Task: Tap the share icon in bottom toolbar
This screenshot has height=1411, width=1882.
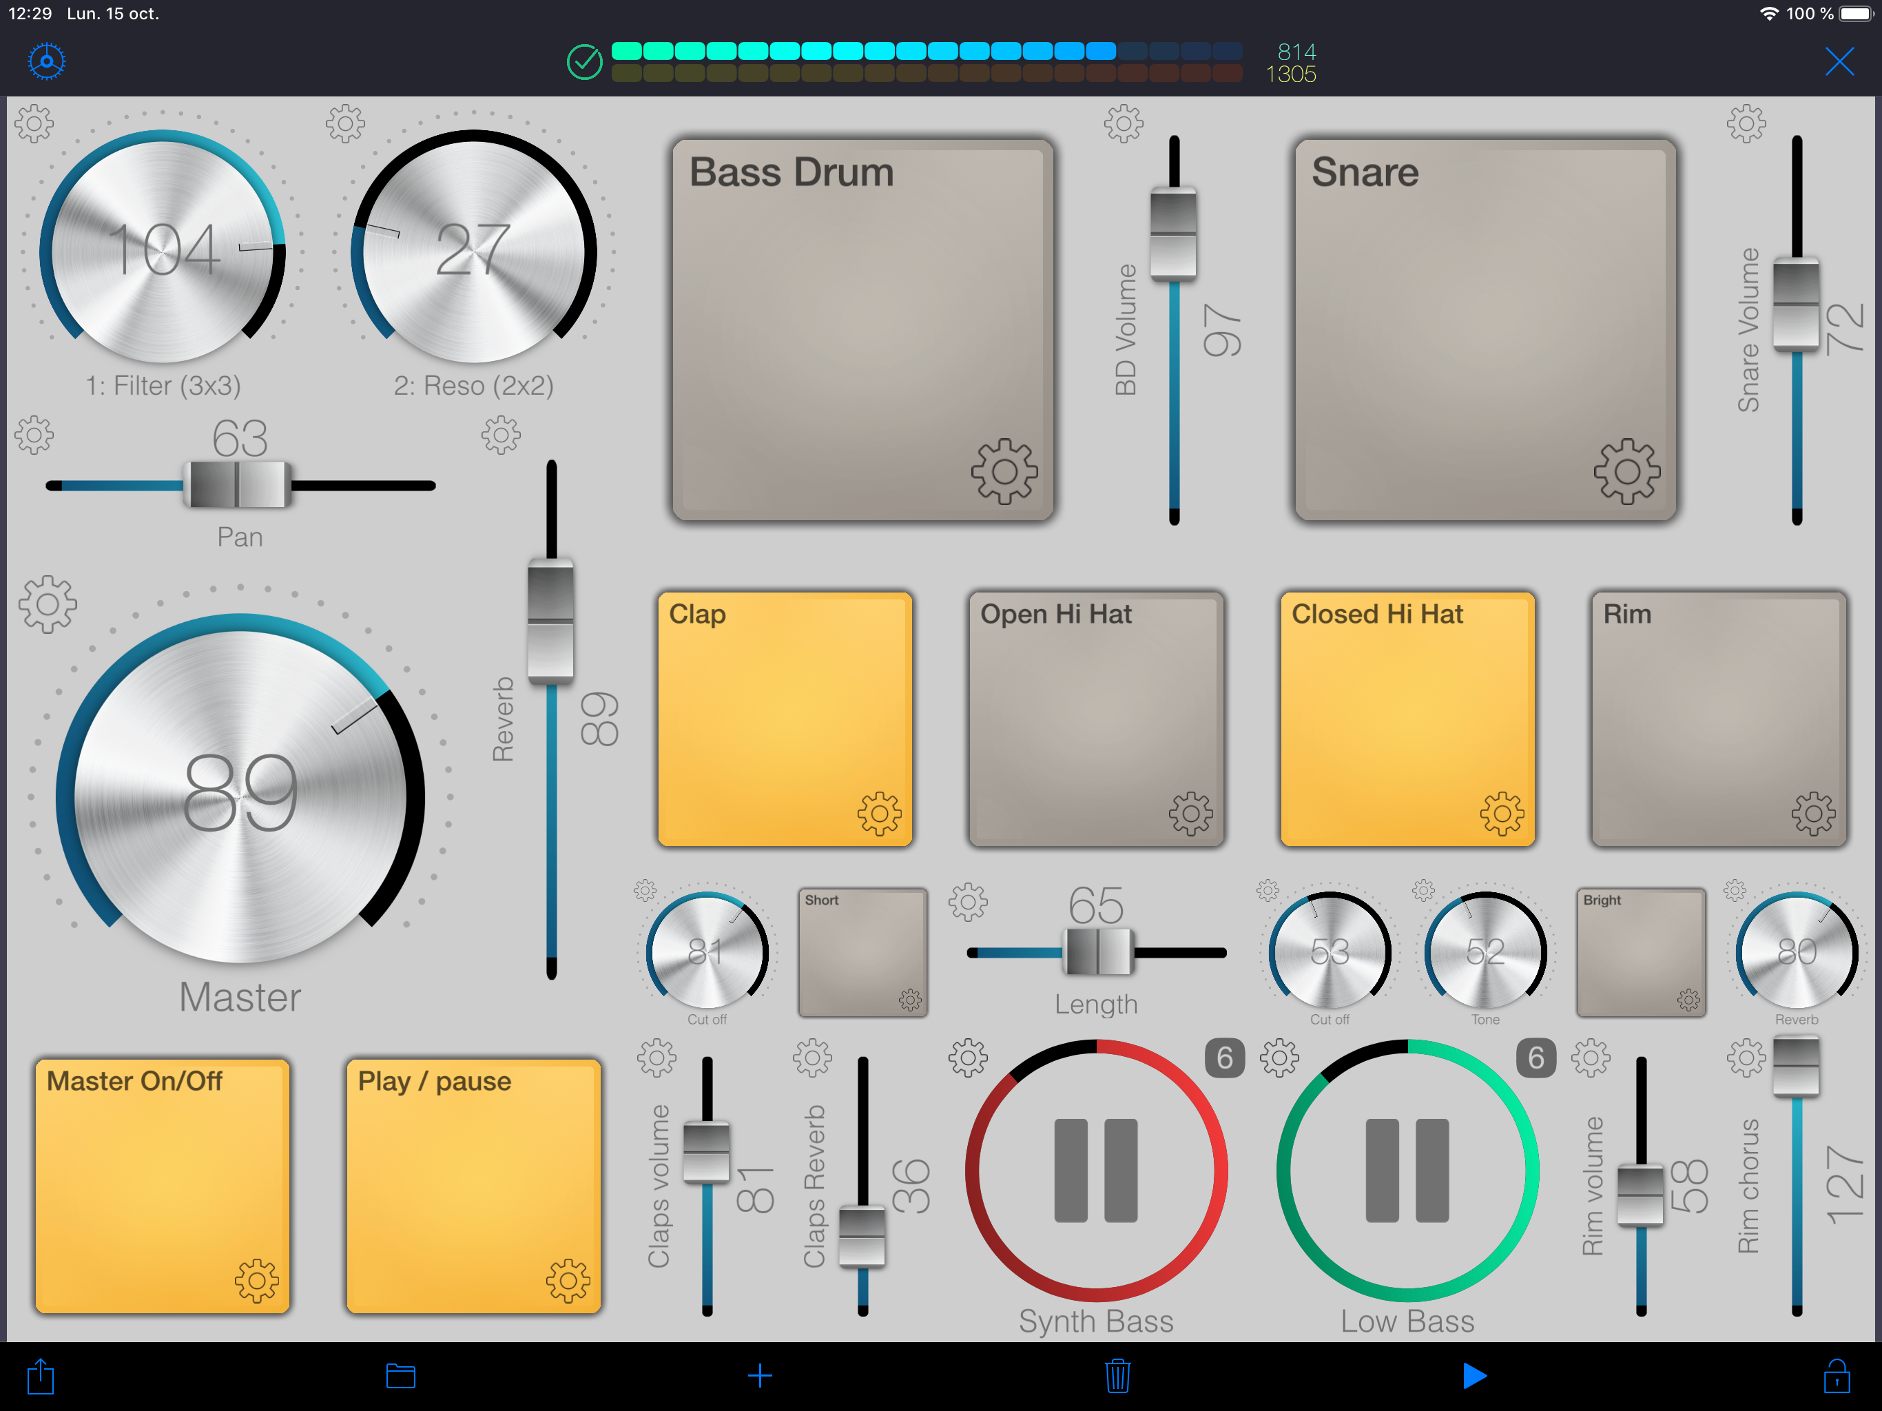Action: (x=40, y=1376)
